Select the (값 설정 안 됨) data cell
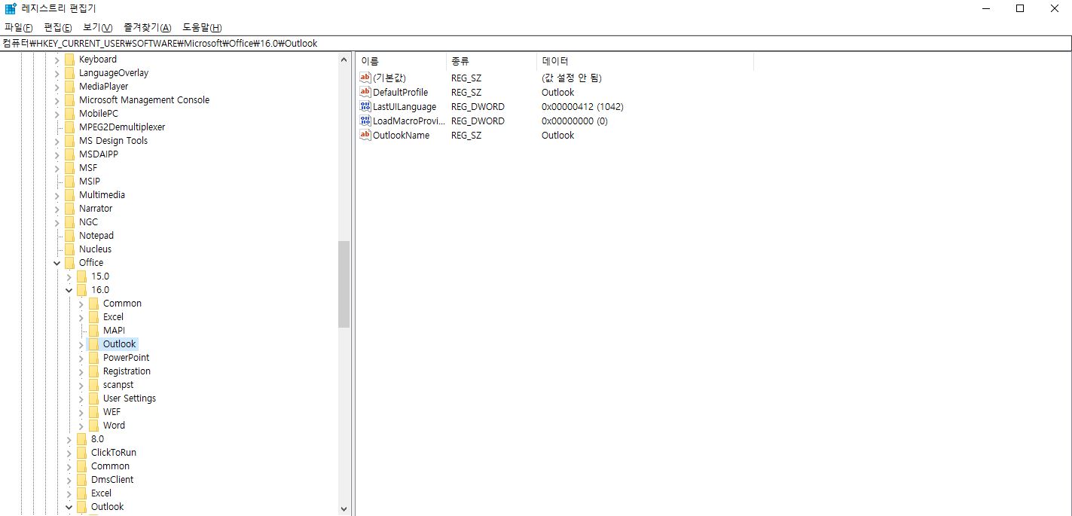The width and height of the screenshot is (1072, 516). point(571,78)
